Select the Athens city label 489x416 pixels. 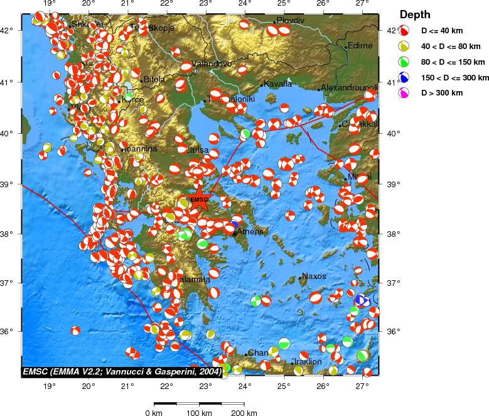click(250, 232)
